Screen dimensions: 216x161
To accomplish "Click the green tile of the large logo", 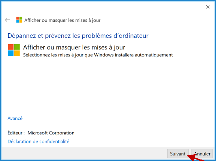I will 17,47.
